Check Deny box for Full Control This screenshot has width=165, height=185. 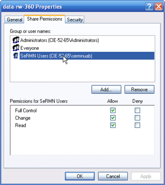coord(137,110)
